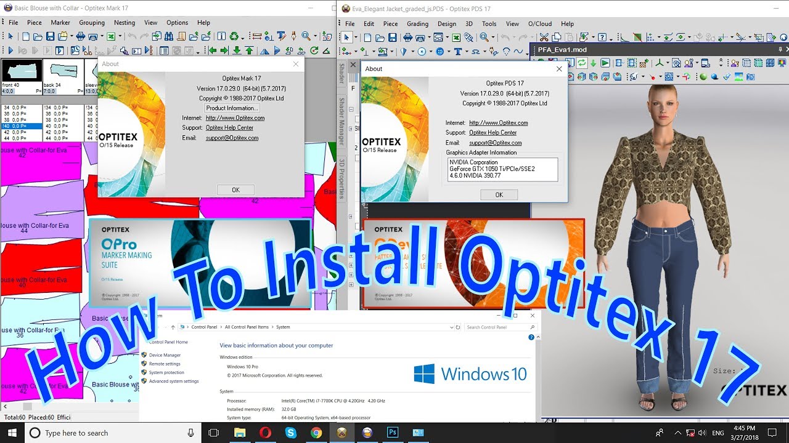Open Photoshop from the taskbar
This screenshot has height=443, width=789.
tap(392, 433)
